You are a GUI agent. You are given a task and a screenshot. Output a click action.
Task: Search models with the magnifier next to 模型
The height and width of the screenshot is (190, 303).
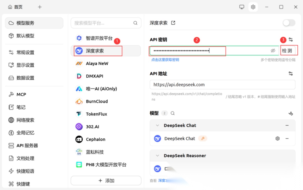coord(173,113)
